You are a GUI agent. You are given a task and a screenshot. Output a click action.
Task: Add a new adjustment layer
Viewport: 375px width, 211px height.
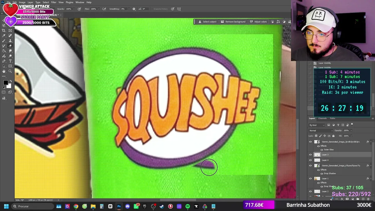coord(352,199)
